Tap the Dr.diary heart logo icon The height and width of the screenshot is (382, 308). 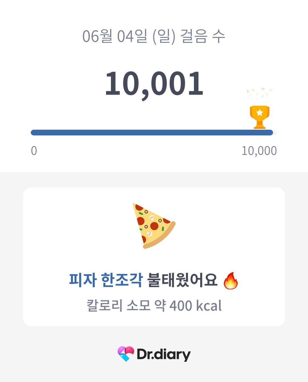coord(126,354)
